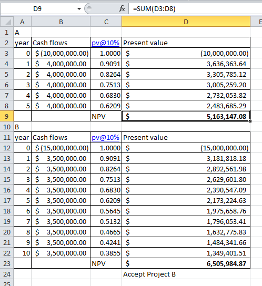Viewport: 262px width, 286px height.
Task: Select discount factor 0.3855 cell
Action: coord(106,253)
